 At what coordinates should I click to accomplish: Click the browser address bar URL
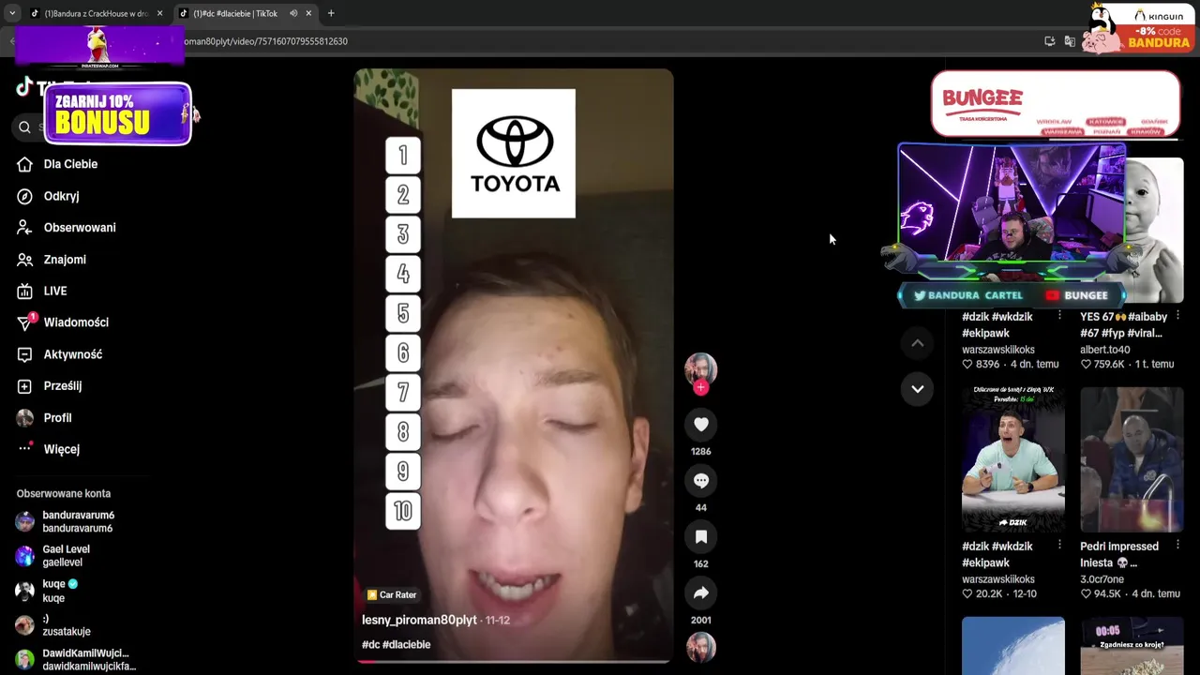tap(266, 41)
